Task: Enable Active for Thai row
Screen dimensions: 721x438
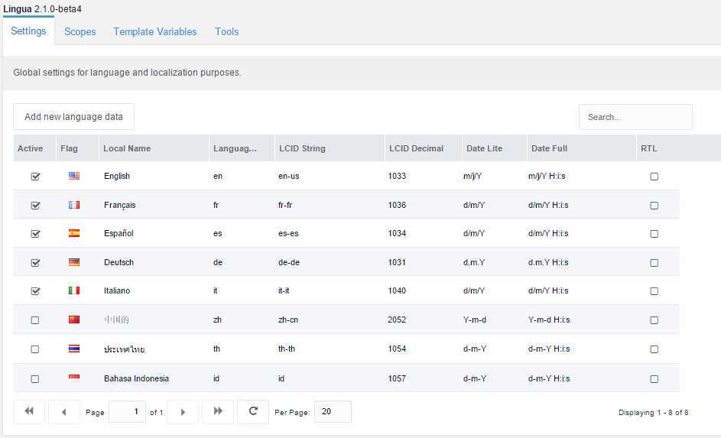Action: coord(35,349)
